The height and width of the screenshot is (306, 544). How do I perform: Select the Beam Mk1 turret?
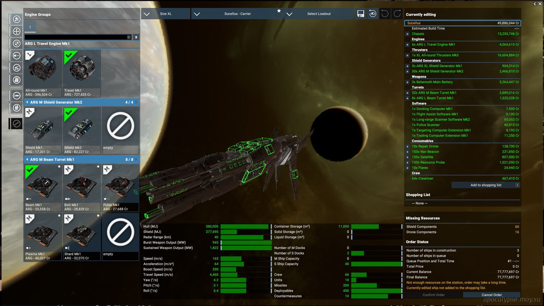43,188
